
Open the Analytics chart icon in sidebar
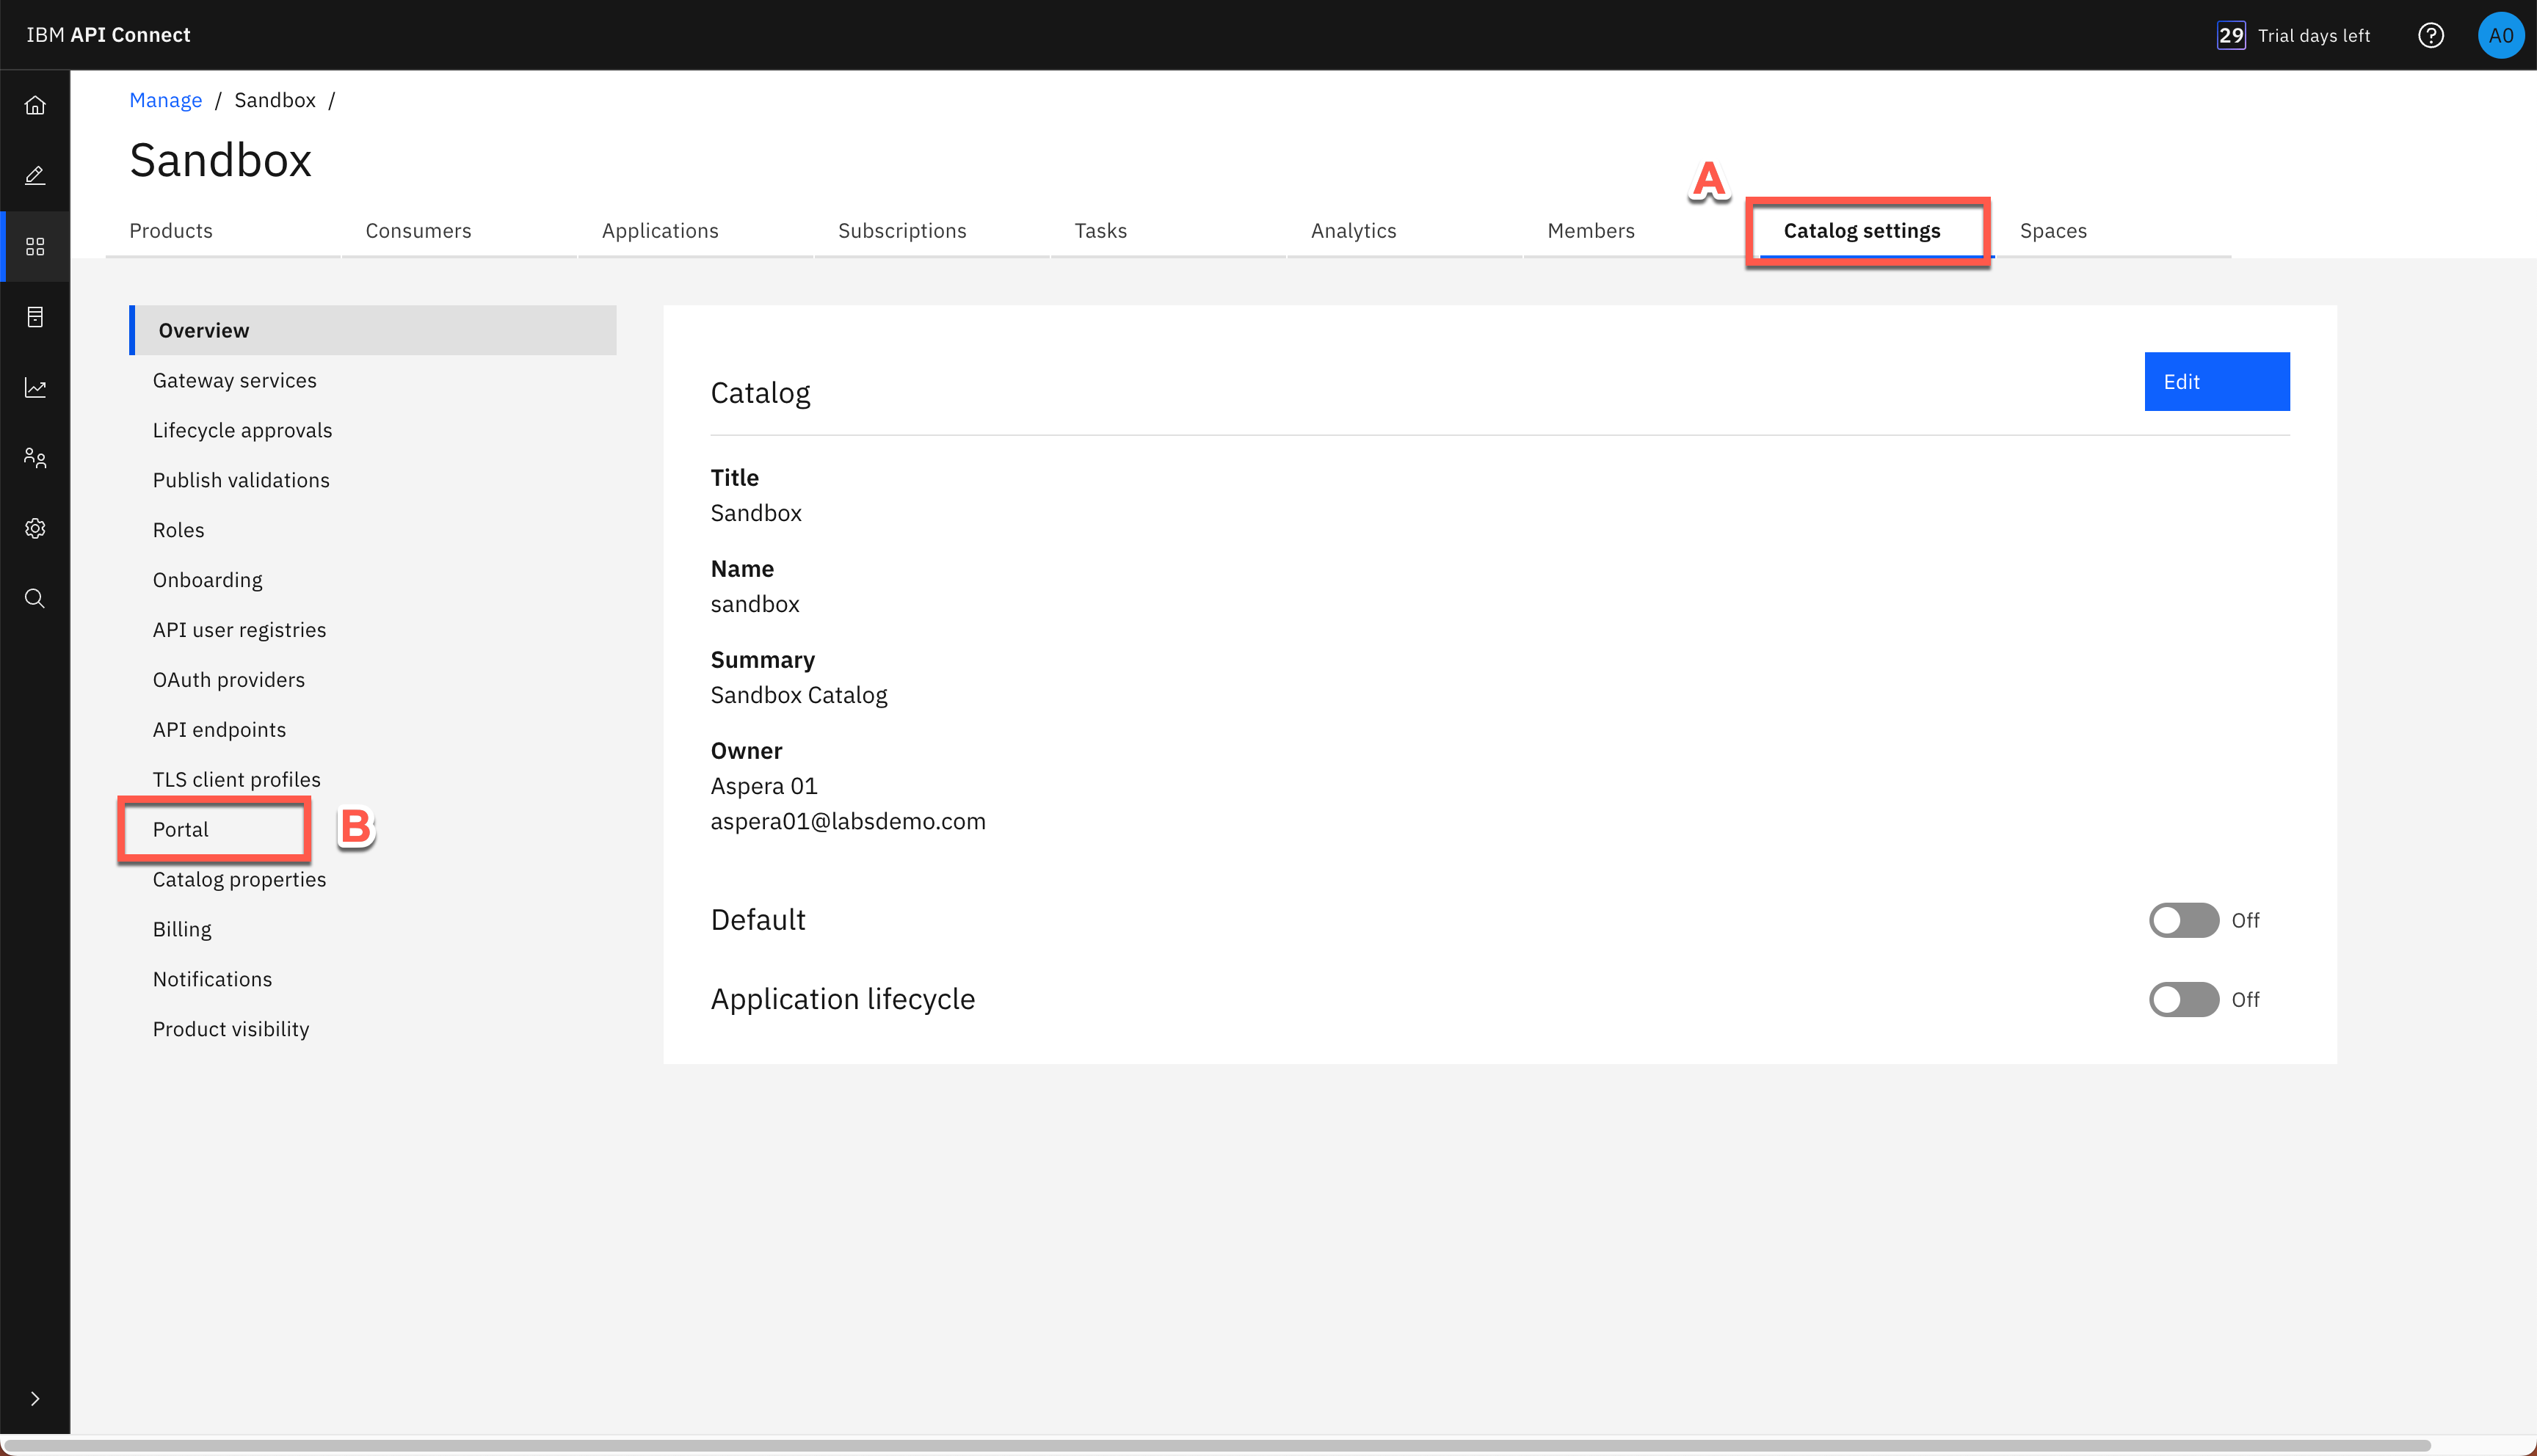(35, 388)
